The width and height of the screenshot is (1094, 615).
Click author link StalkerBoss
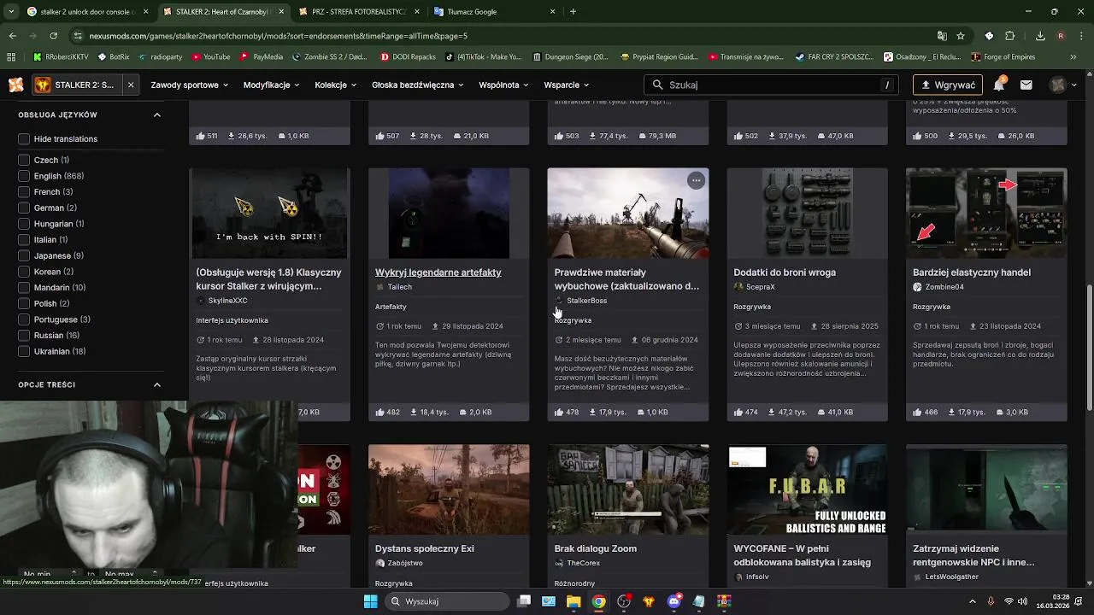pos(586,301)
